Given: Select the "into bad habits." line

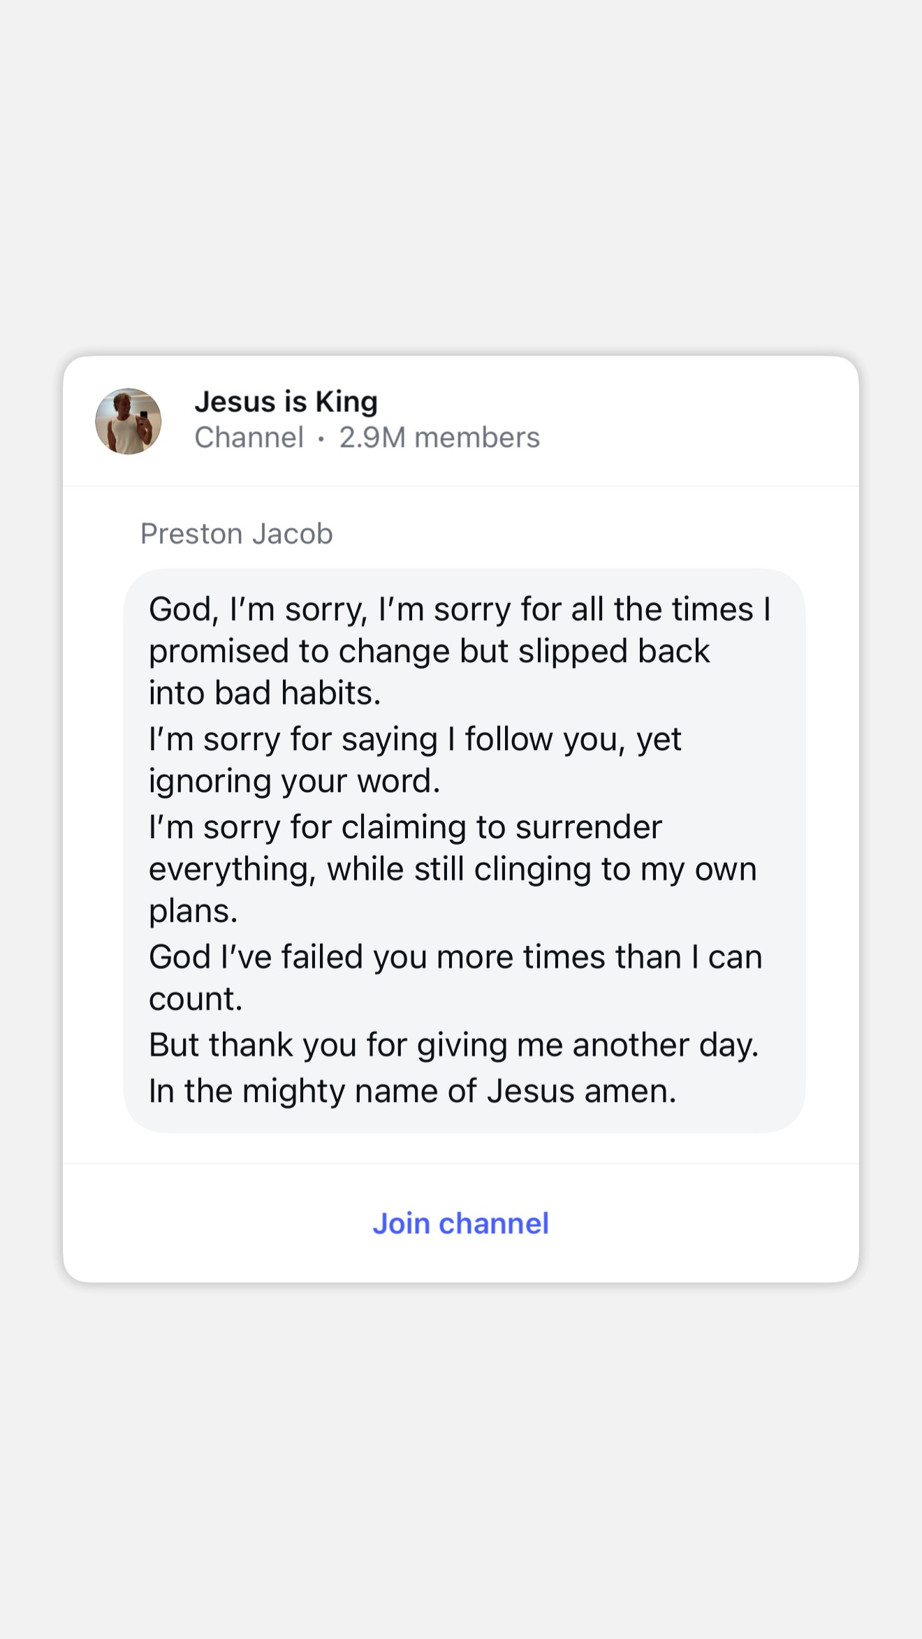Looking at the screenshot, I should click(x=265, y=693).
